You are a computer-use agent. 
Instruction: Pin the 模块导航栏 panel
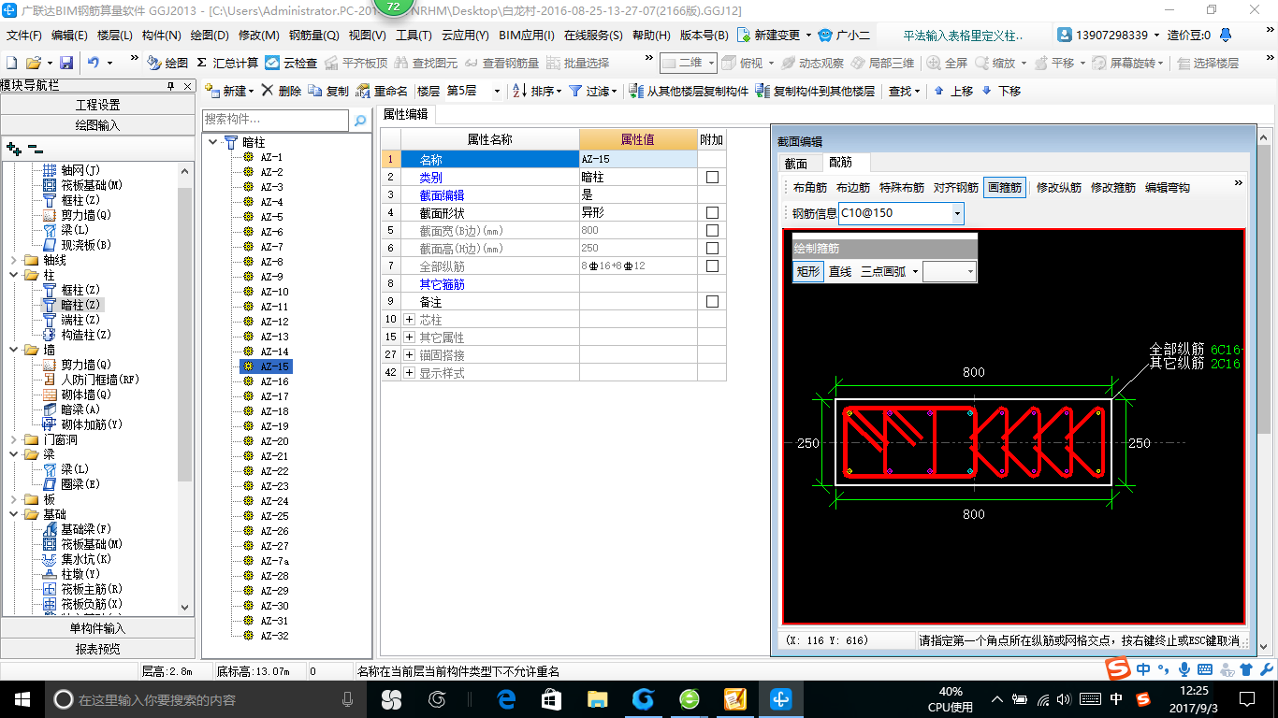click(x=170, y=85)
